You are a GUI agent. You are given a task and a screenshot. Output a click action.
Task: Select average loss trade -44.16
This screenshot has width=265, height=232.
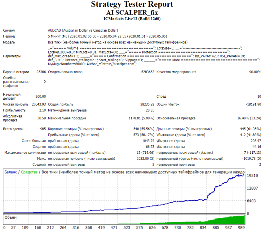pyautogui.click(x=256, y=147)
